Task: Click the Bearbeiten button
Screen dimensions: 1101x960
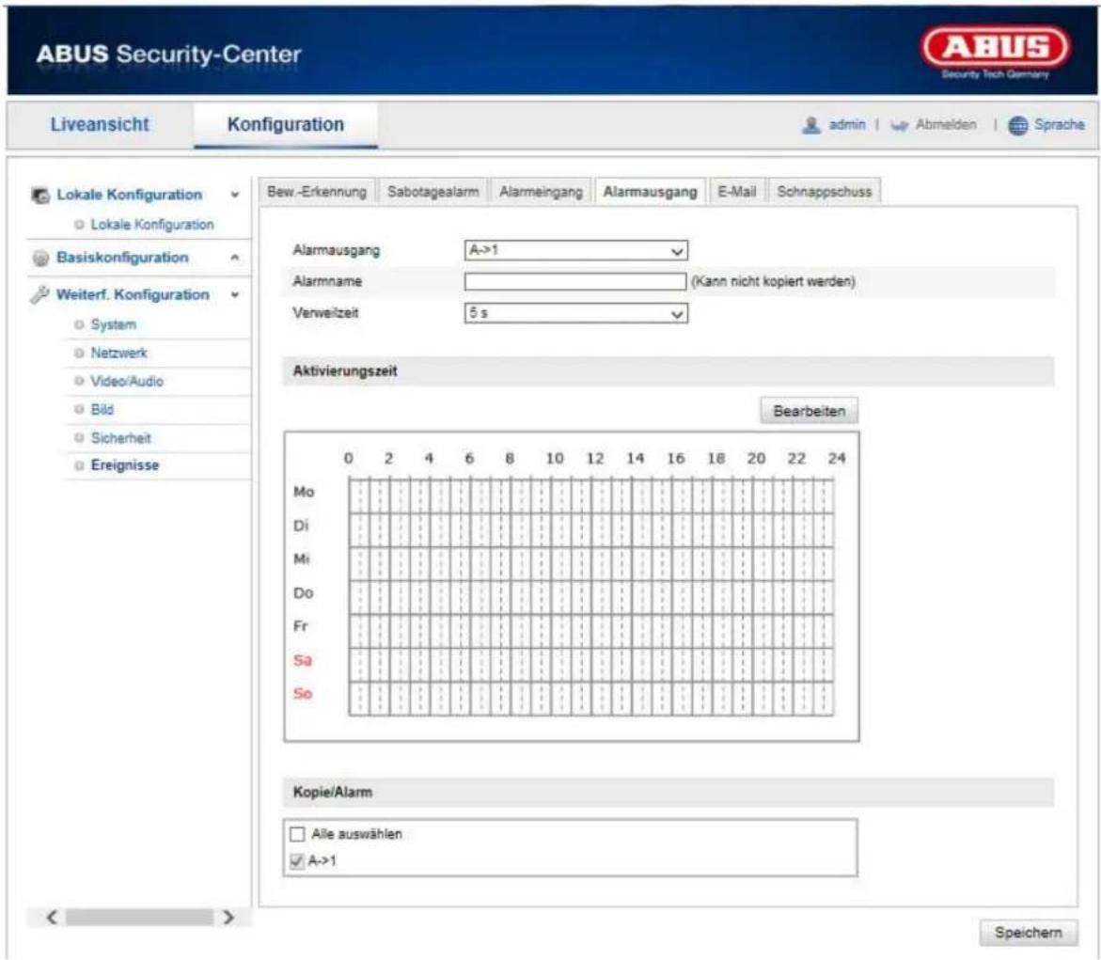Action: click(x=809, y=411)
